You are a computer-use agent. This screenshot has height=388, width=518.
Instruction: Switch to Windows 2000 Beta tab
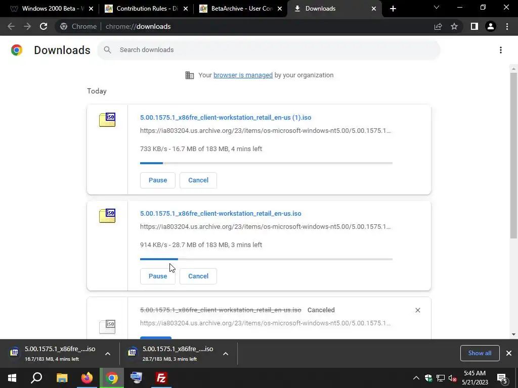point(49,9)
